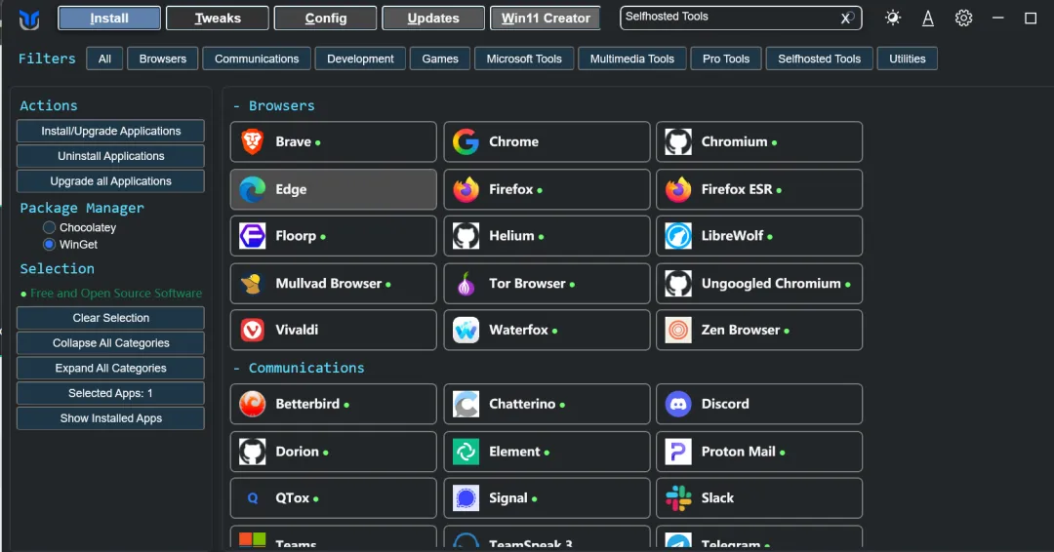Screen dimensions: 1054x552
Task: Click the Edge swirl icon
Action: [253, 189]
